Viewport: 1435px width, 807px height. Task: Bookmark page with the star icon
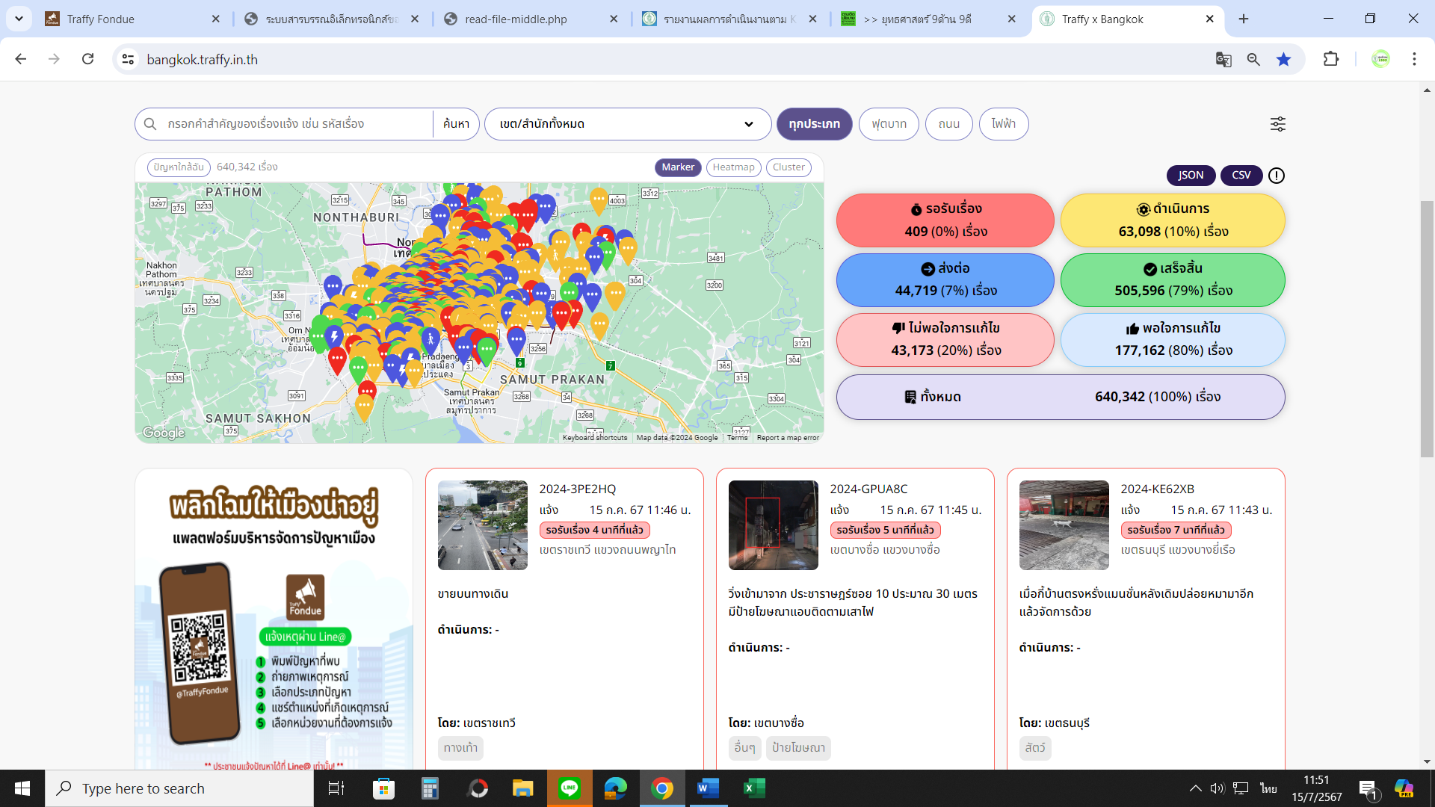tap(1283, 60)
